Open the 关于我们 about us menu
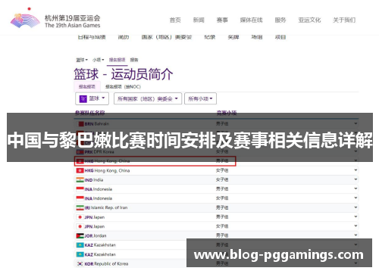The height and width of the screenshot is (274, 379). pos(344,20)
